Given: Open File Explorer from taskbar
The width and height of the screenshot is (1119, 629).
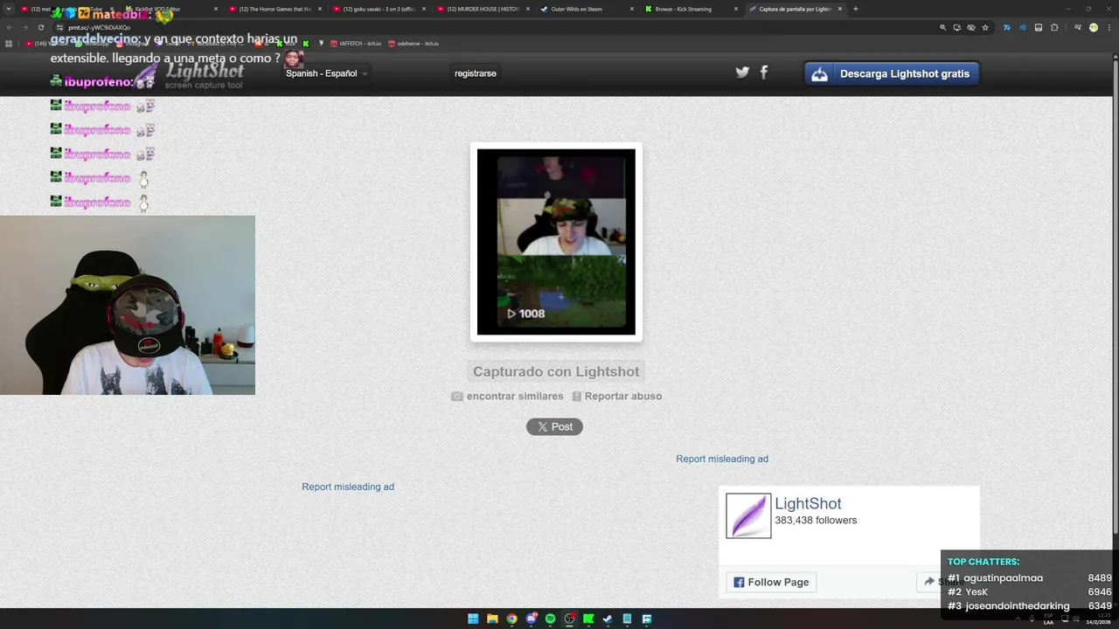Looking at the screenshot, I should 492,619.
